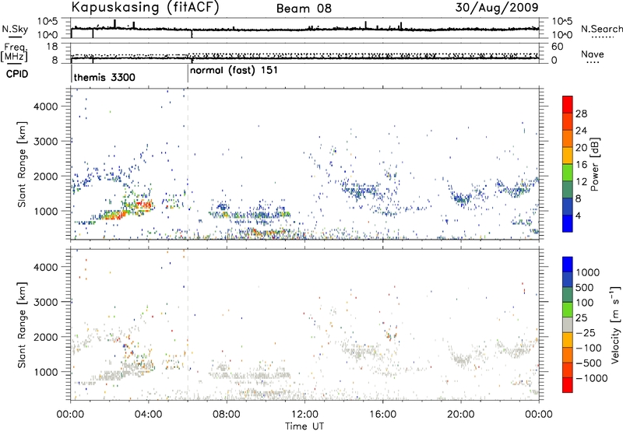Screen dimensions: 623x431
Task: Click the Slant Range label of the power panel
Action: click(x=22, y=164)
